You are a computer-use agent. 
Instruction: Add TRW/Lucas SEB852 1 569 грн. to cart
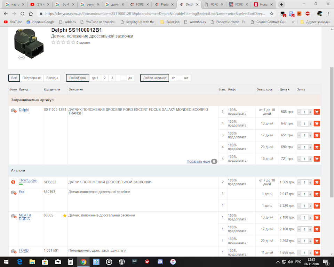point(317,182)
